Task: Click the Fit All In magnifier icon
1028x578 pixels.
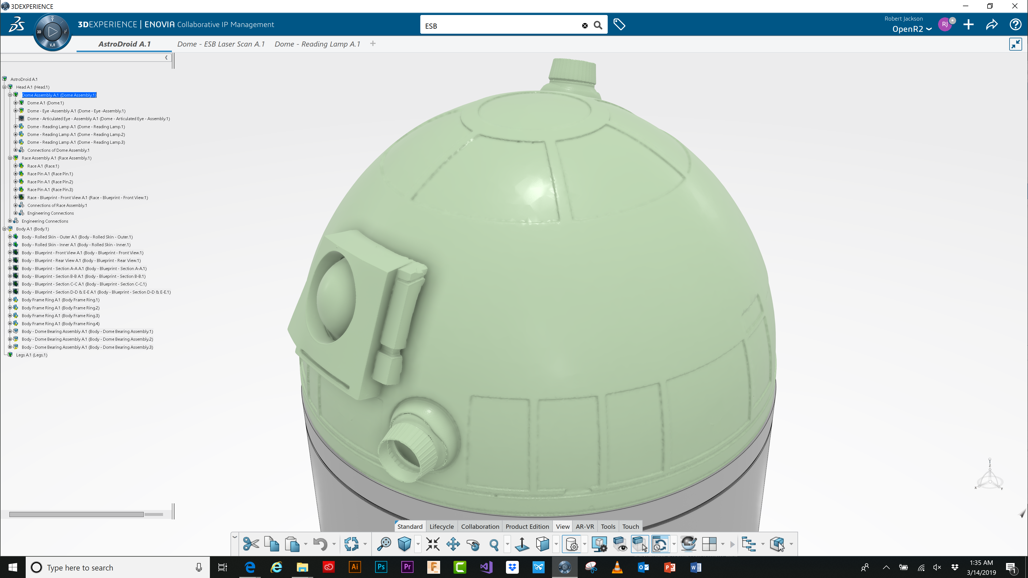Action: click(x=384, y=544)
